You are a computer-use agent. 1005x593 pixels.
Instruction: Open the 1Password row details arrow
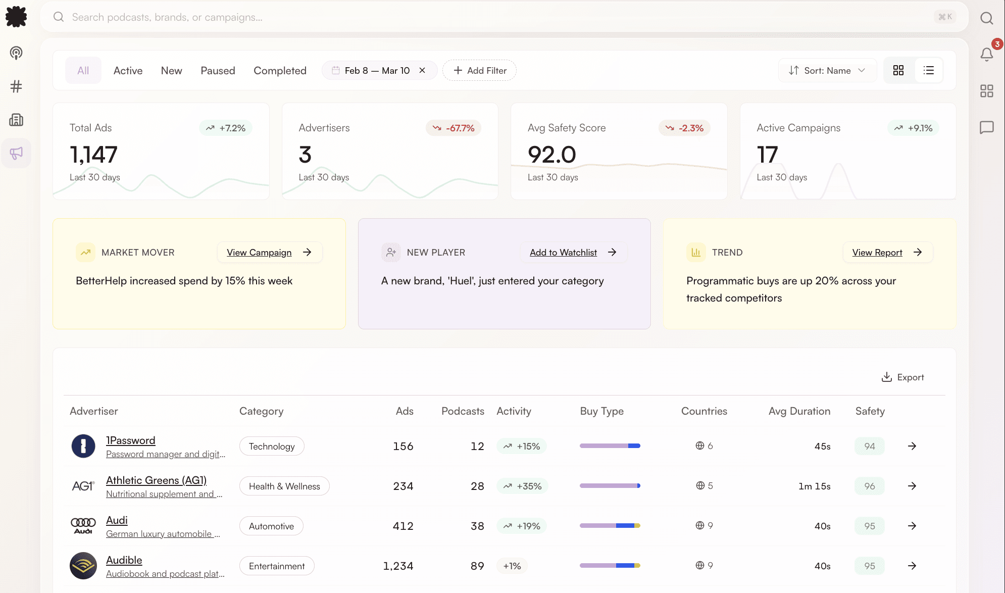pos(912,446)
